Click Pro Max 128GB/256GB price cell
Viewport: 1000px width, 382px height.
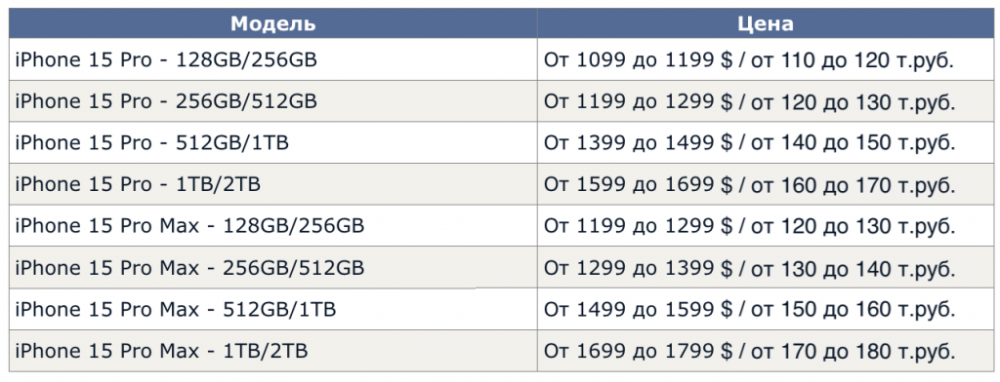(766, 226)
